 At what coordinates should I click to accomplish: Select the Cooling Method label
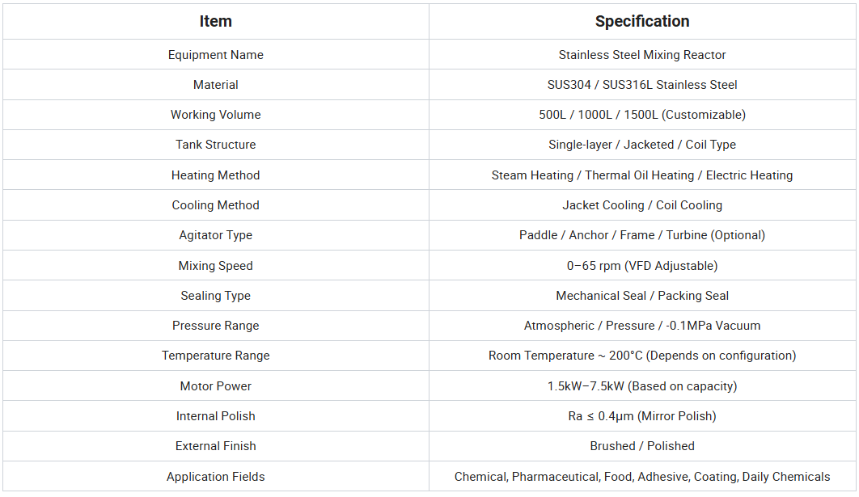pos(215,205)
